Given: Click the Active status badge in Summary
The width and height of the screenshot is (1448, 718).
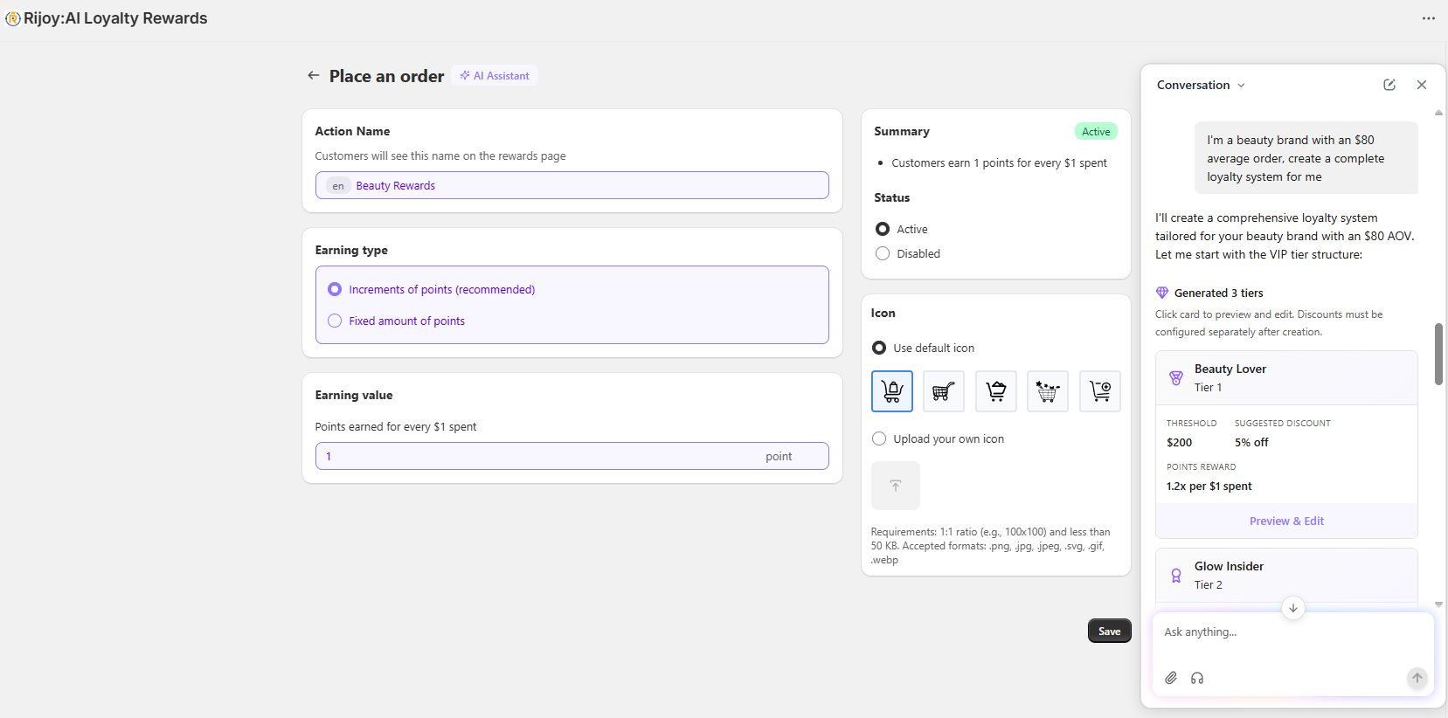Looking at the screenshot, I should [x=1096, y=132].
